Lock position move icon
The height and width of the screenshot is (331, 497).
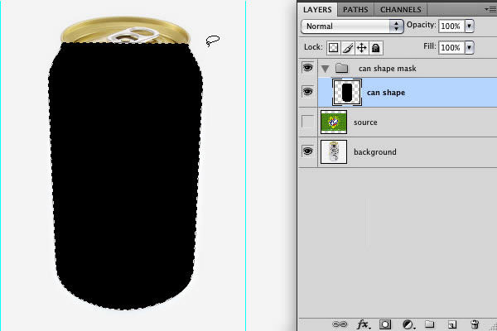pos(362,48)
